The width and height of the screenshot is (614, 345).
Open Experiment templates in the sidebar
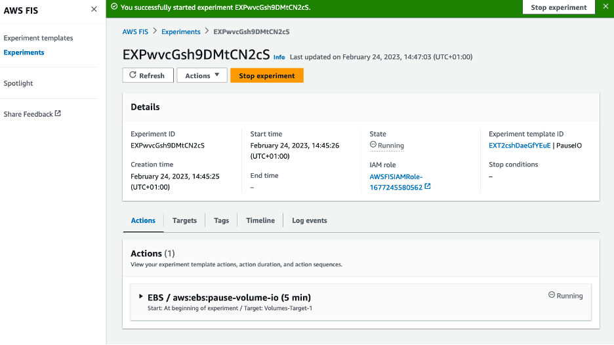38,38
